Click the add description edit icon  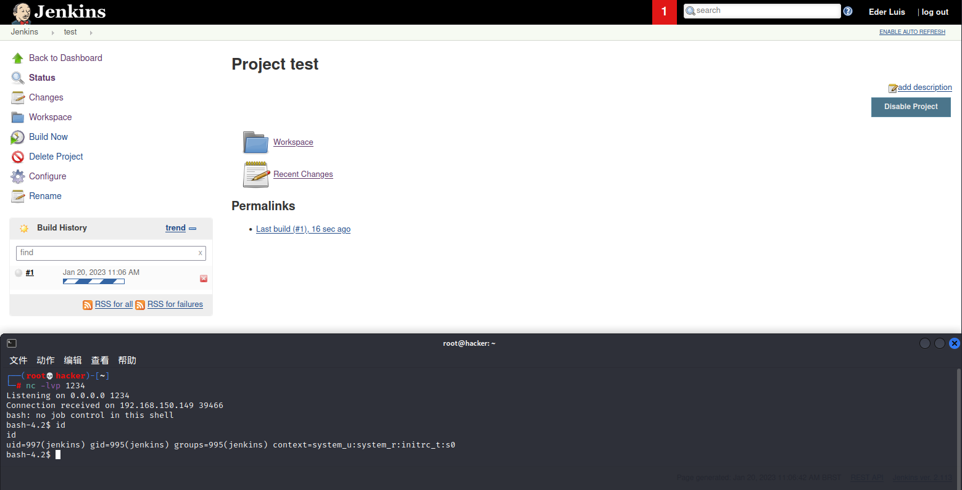pos(892,88)
